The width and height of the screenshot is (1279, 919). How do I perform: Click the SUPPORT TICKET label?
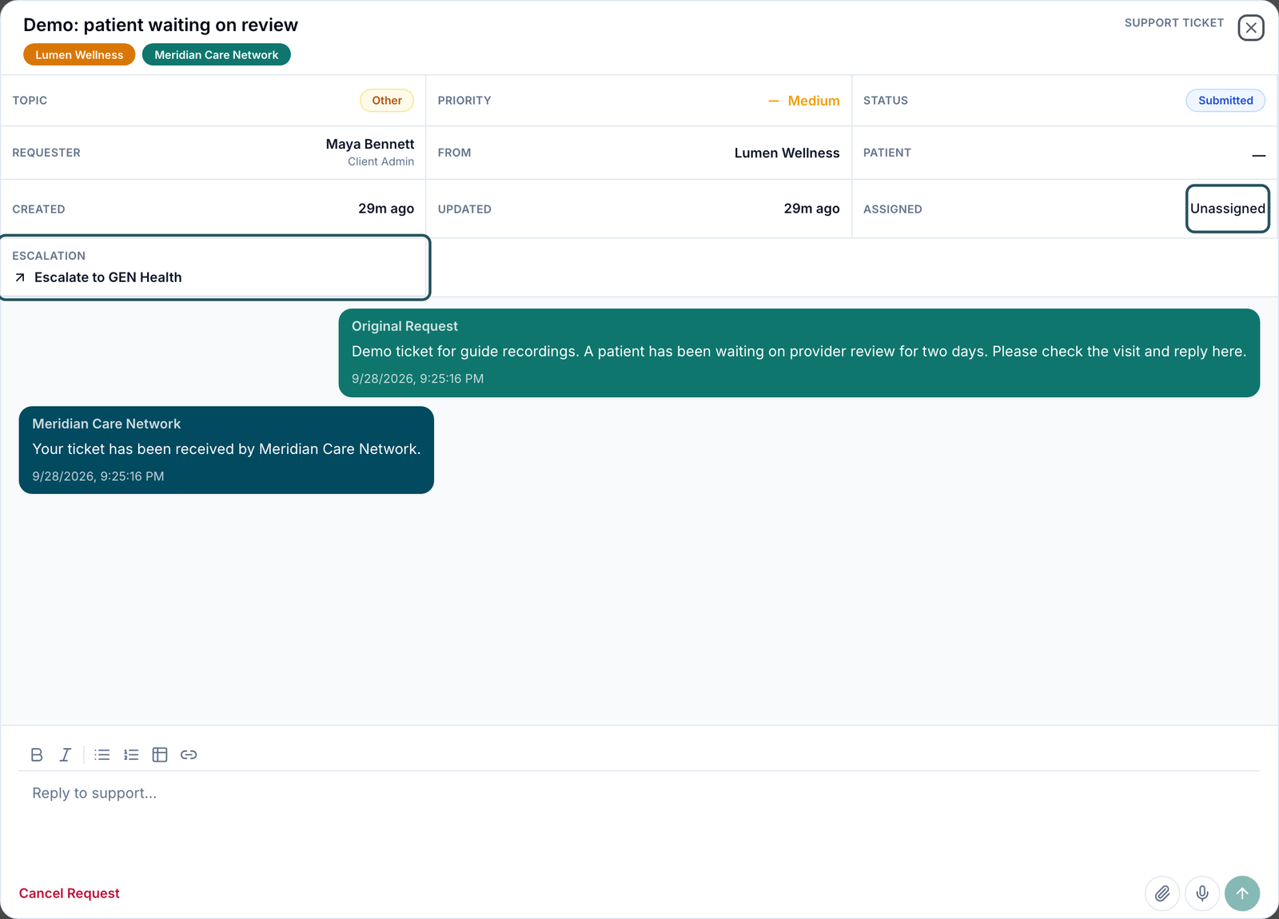click(1174, 23)
